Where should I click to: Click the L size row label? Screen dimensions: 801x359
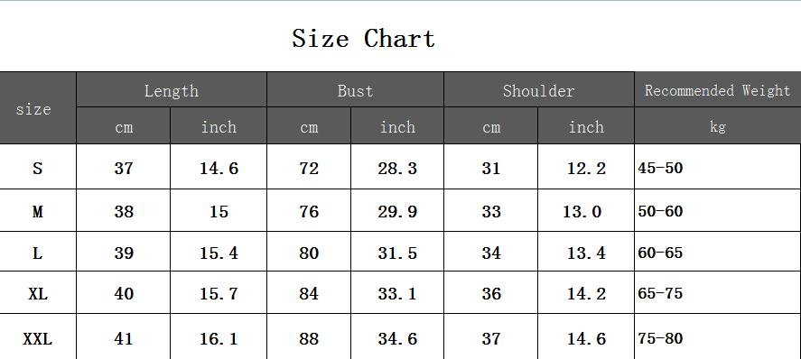point(37,253)
